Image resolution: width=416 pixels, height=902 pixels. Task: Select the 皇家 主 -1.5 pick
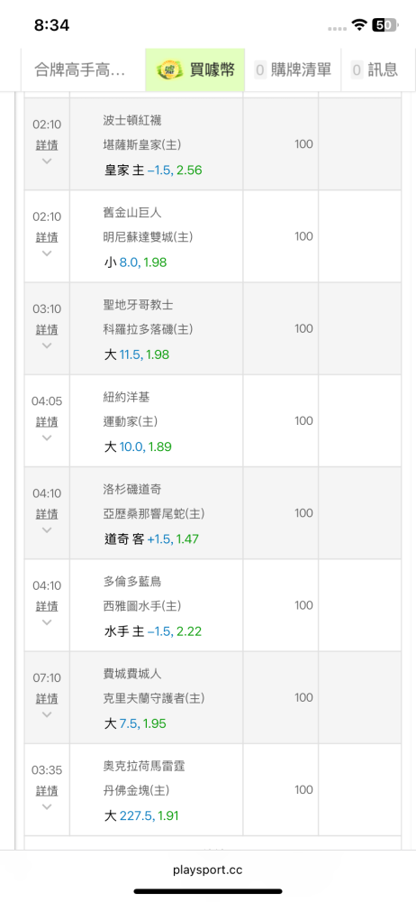click(x=153, y=170)
